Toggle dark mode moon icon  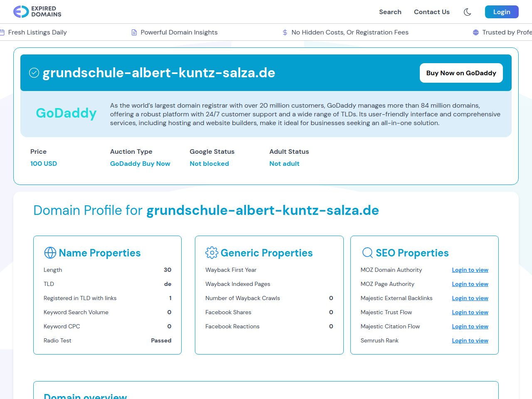[467, 12]
